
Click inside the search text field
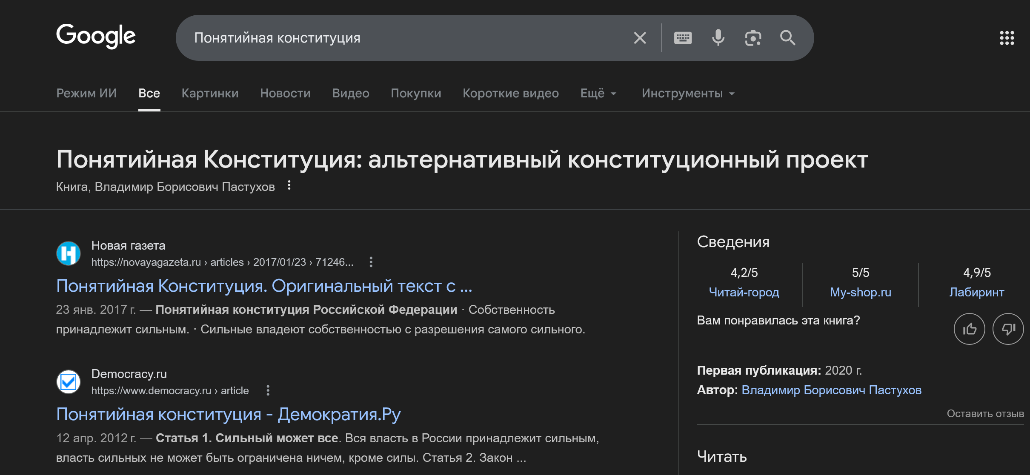coord(404,38)
